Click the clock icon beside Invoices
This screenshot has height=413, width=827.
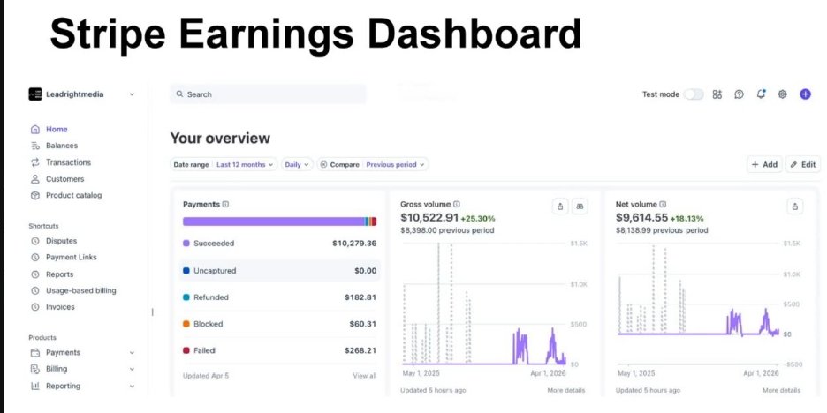click(x=35, y=306)
